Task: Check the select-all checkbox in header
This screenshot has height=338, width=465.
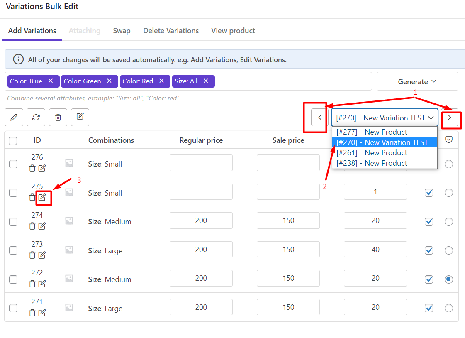Action: pyautogui.click(x=13, y=141)
